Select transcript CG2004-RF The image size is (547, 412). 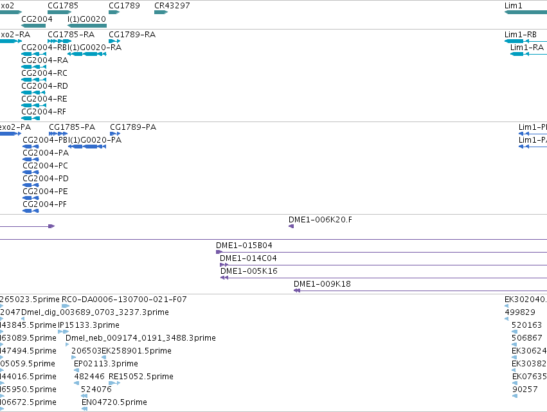(x=30, y=119)
